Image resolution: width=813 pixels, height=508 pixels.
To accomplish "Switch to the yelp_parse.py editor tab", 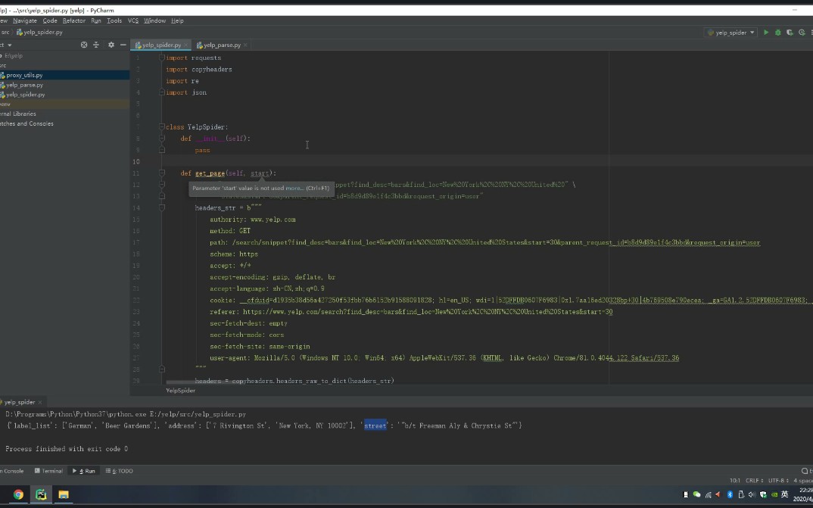I will click(x=218, y=45).
